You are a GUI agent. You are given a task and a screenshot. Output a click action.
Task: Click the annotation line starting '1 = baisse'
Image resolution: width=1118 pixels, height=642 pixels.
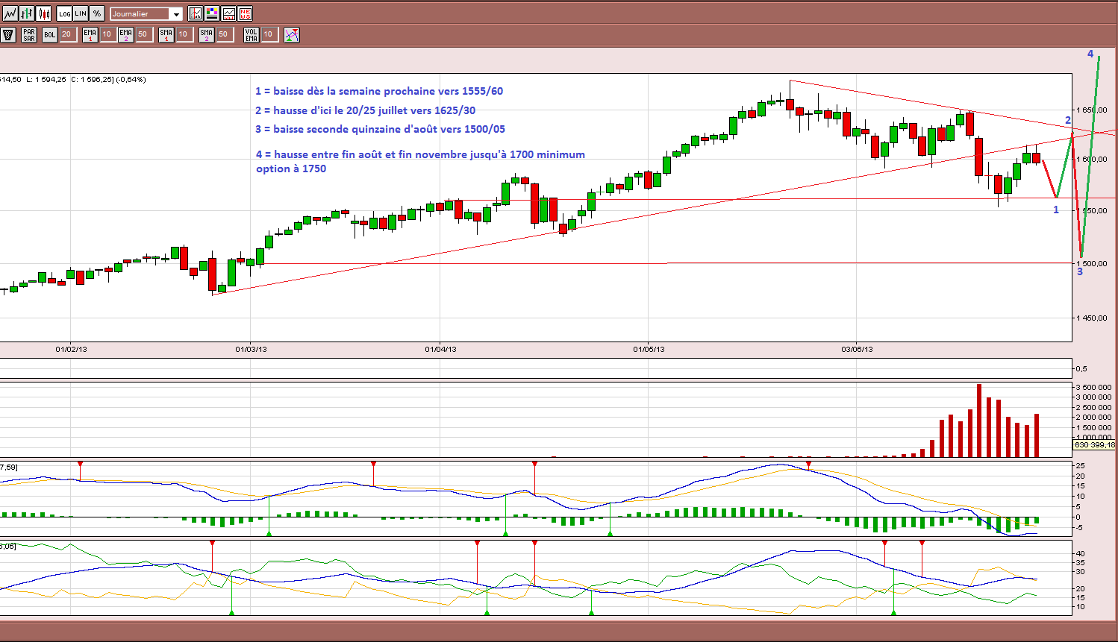(x=379, y=91)
